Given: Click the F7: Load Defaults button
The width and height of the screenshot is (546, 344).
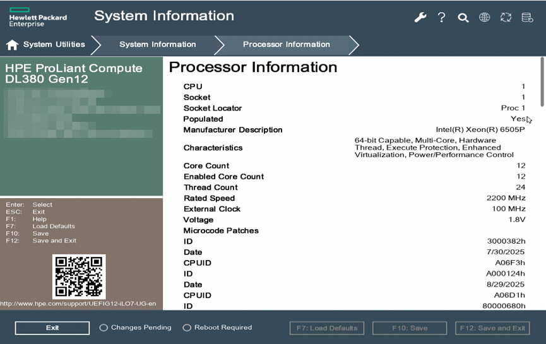Looking at the screenshot, I should (x=326, y=328).
